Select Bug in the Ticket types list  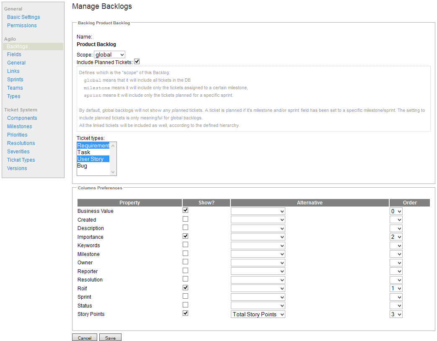tap(82, 166)
